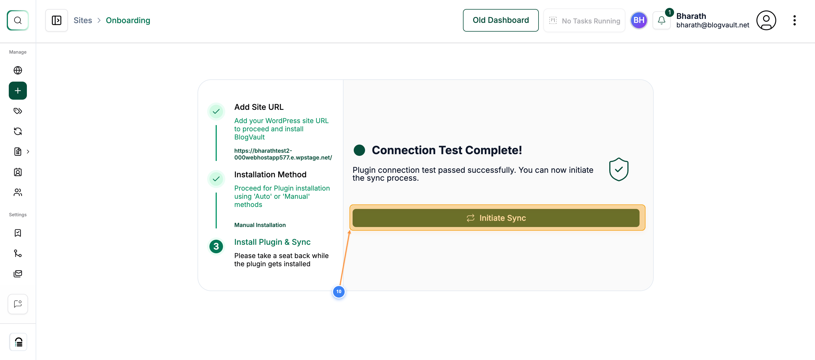
Task: Open the tags icon in the sidebar
Action: [17, 111]
